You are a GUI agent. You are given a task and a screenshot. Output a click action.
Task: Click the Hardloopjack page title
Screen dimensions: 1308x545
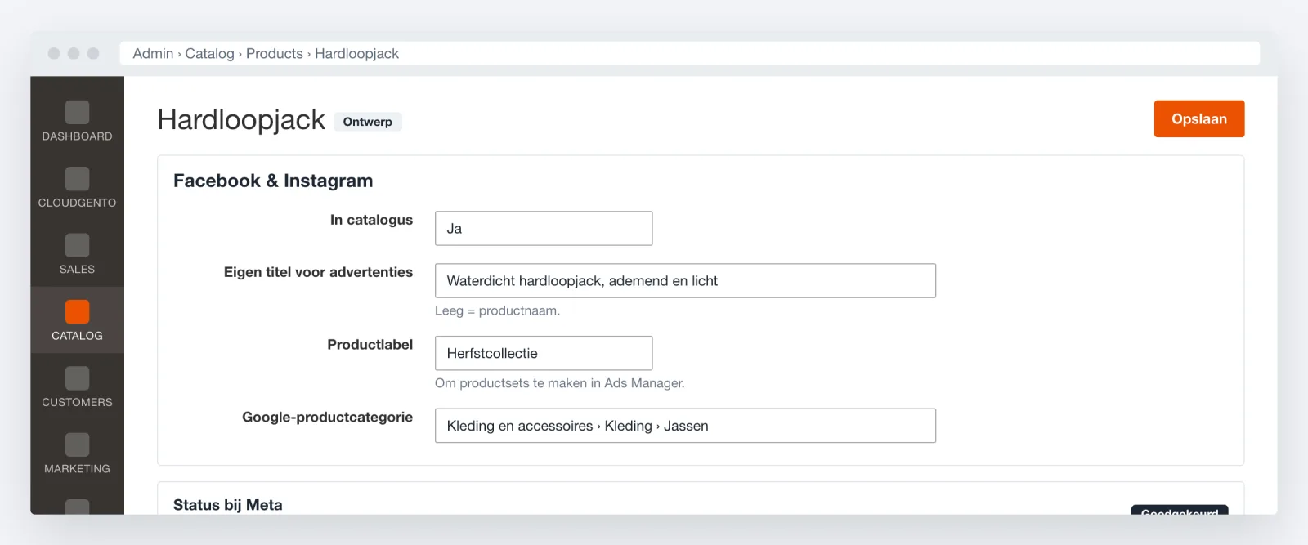pos(241,120)
